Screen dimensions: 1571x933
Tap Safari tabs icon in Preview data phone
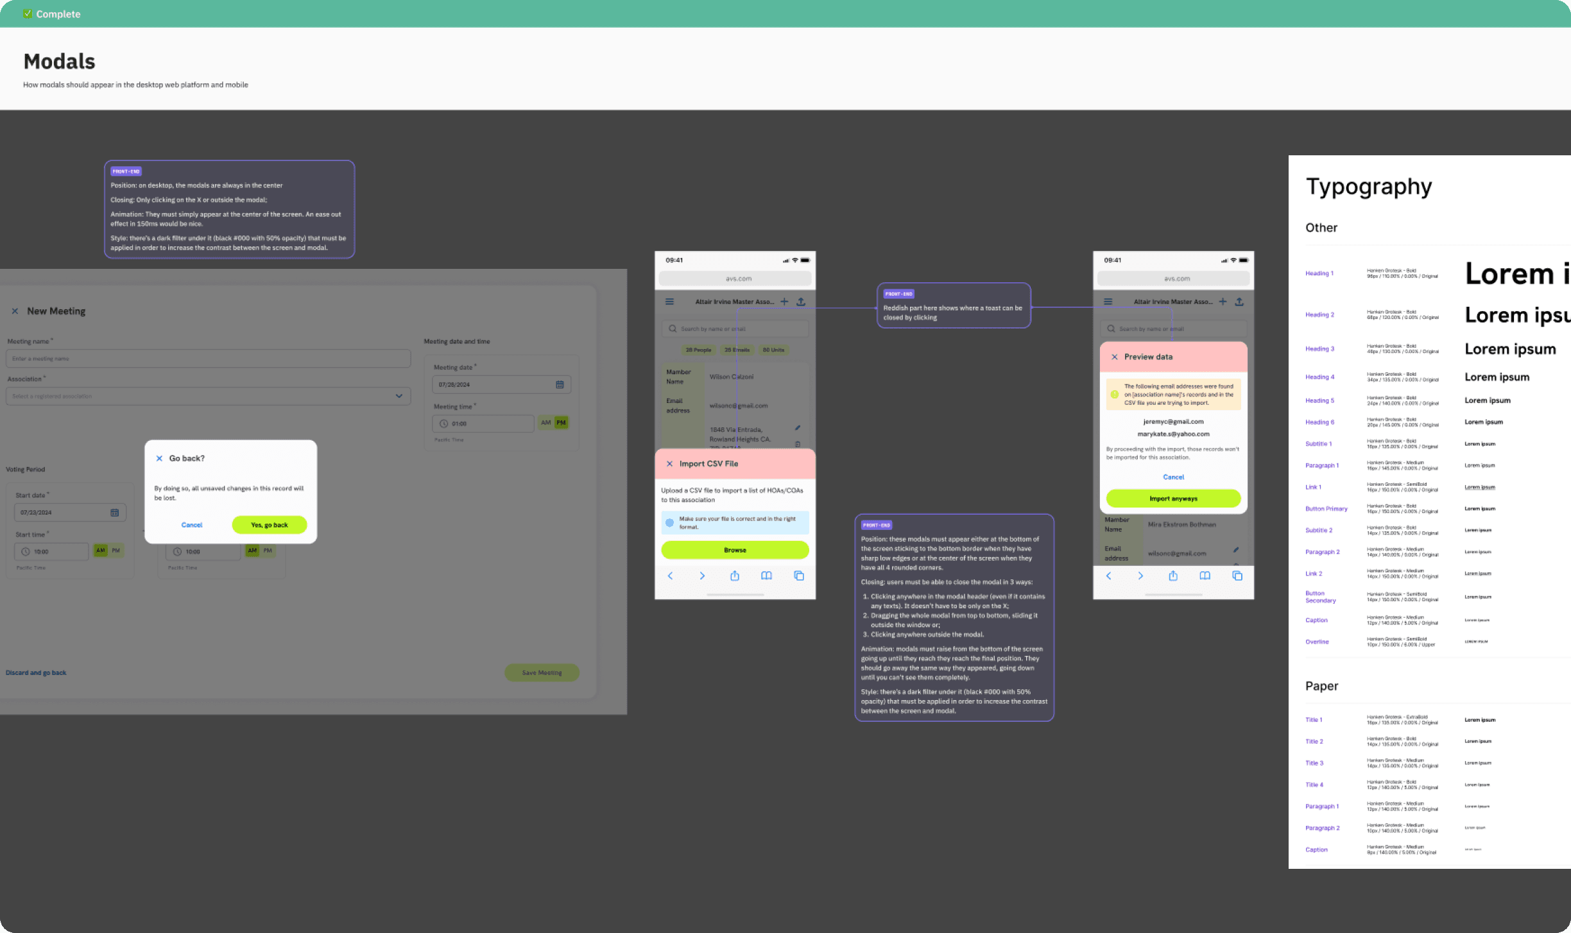[1237, 576]
